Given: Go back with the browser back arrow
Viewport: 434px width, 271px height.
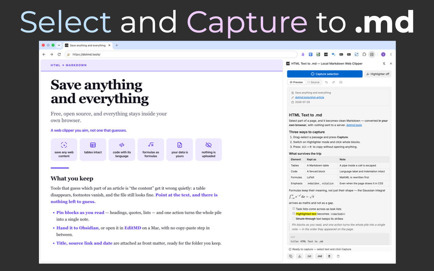Looking at the screenshot, I should click(44, 54).
